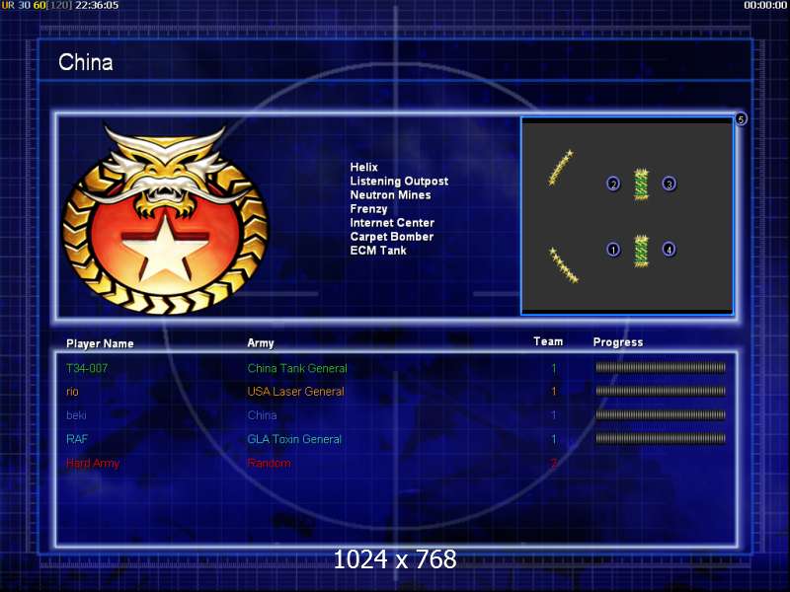Viewport: 790px width, 592px height.
Task: Click start position marker 1 on the map
Action: [613, 250]
